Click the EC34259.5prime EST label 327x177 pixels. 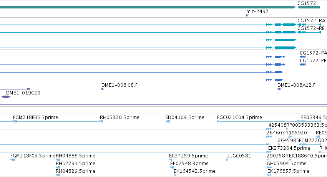pyautogui.click(x=188, y=156)
